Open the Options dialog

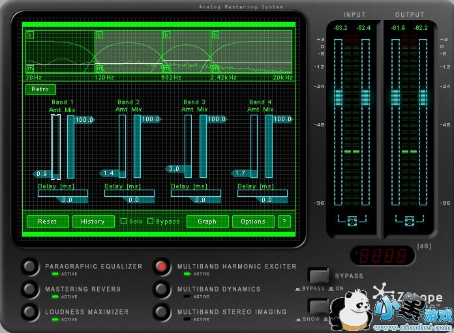point(253,222)
